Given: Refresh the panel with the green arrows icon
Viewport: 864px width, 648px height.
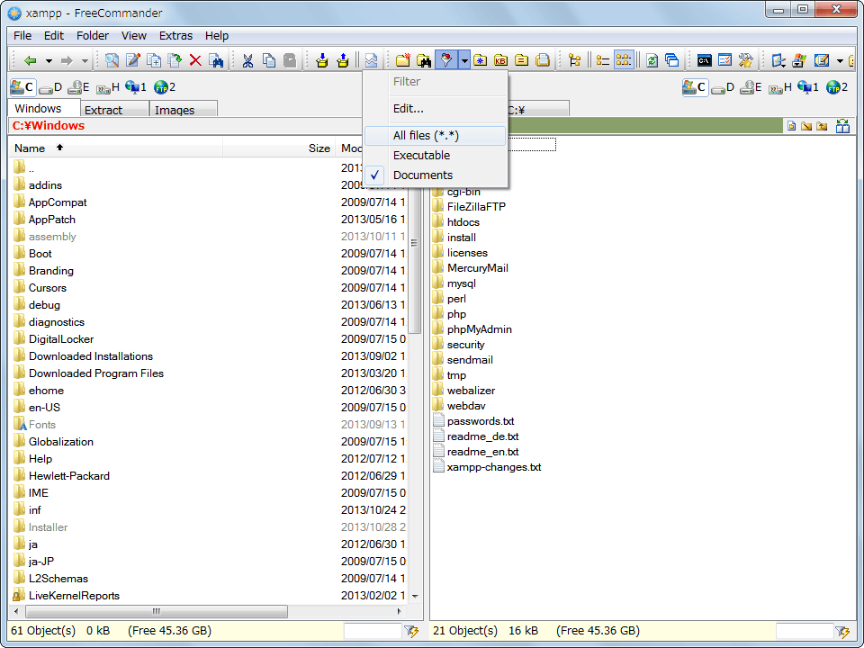Looking at the screenshot, I should tap(652, 60).
